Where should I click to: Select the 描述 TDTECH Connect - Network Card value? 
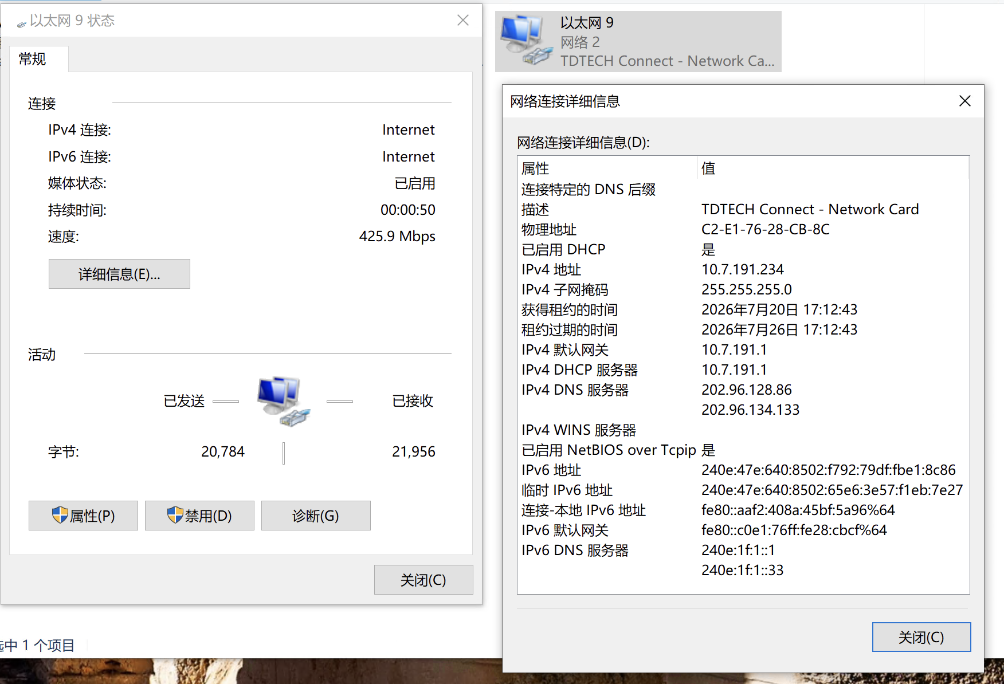[x=810, y=209]
